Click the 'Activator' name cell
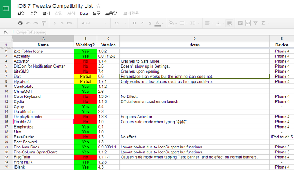Screen dimensions: 294x170 point(43,61)
